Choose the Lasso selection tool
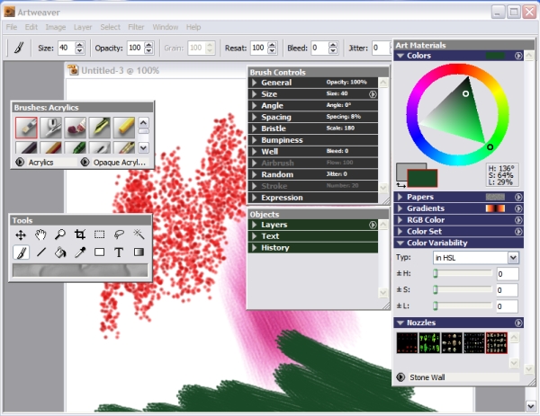This screenshot has height=416, width=540. 120,235
